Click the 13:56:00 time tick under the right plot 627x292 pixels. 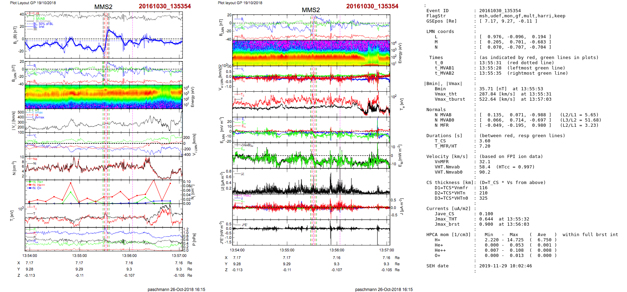click(336, 250)
